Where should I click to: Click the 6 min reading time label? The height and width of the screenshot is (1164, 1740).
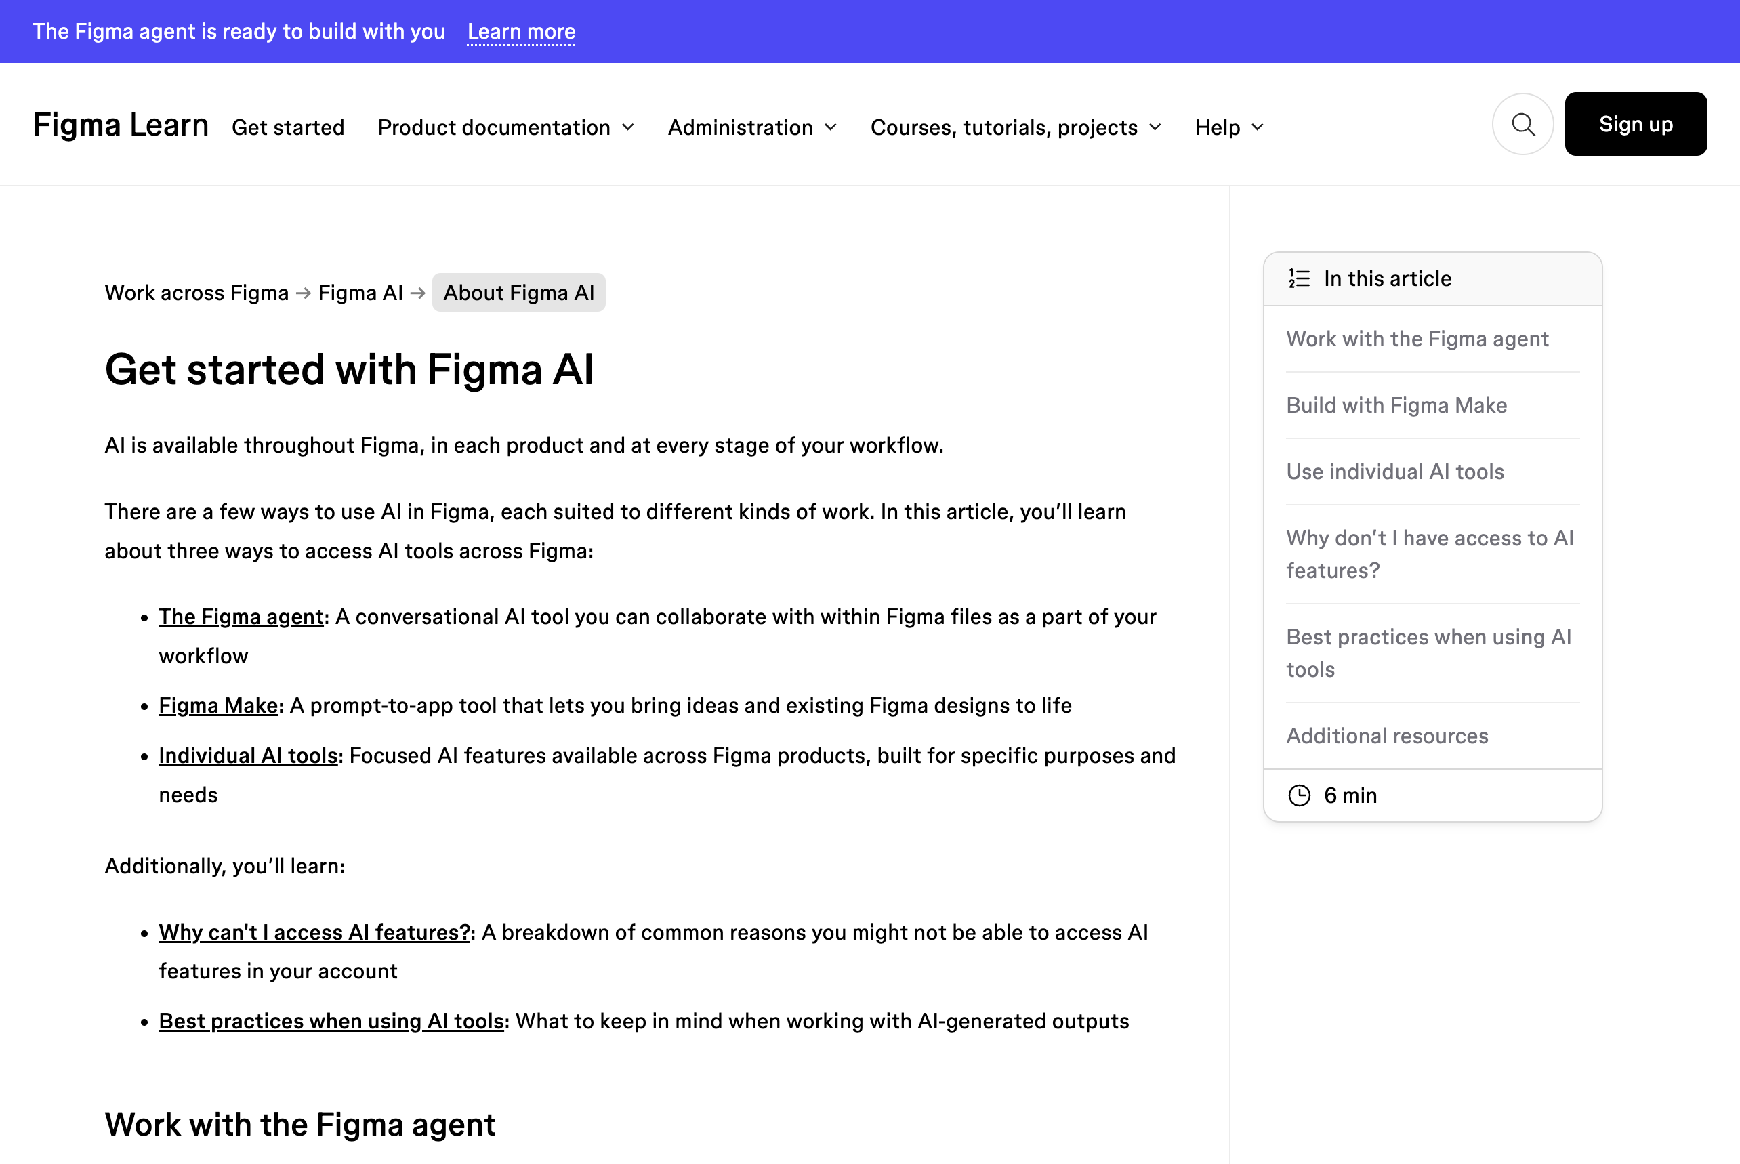click(x=1350, y=796)
